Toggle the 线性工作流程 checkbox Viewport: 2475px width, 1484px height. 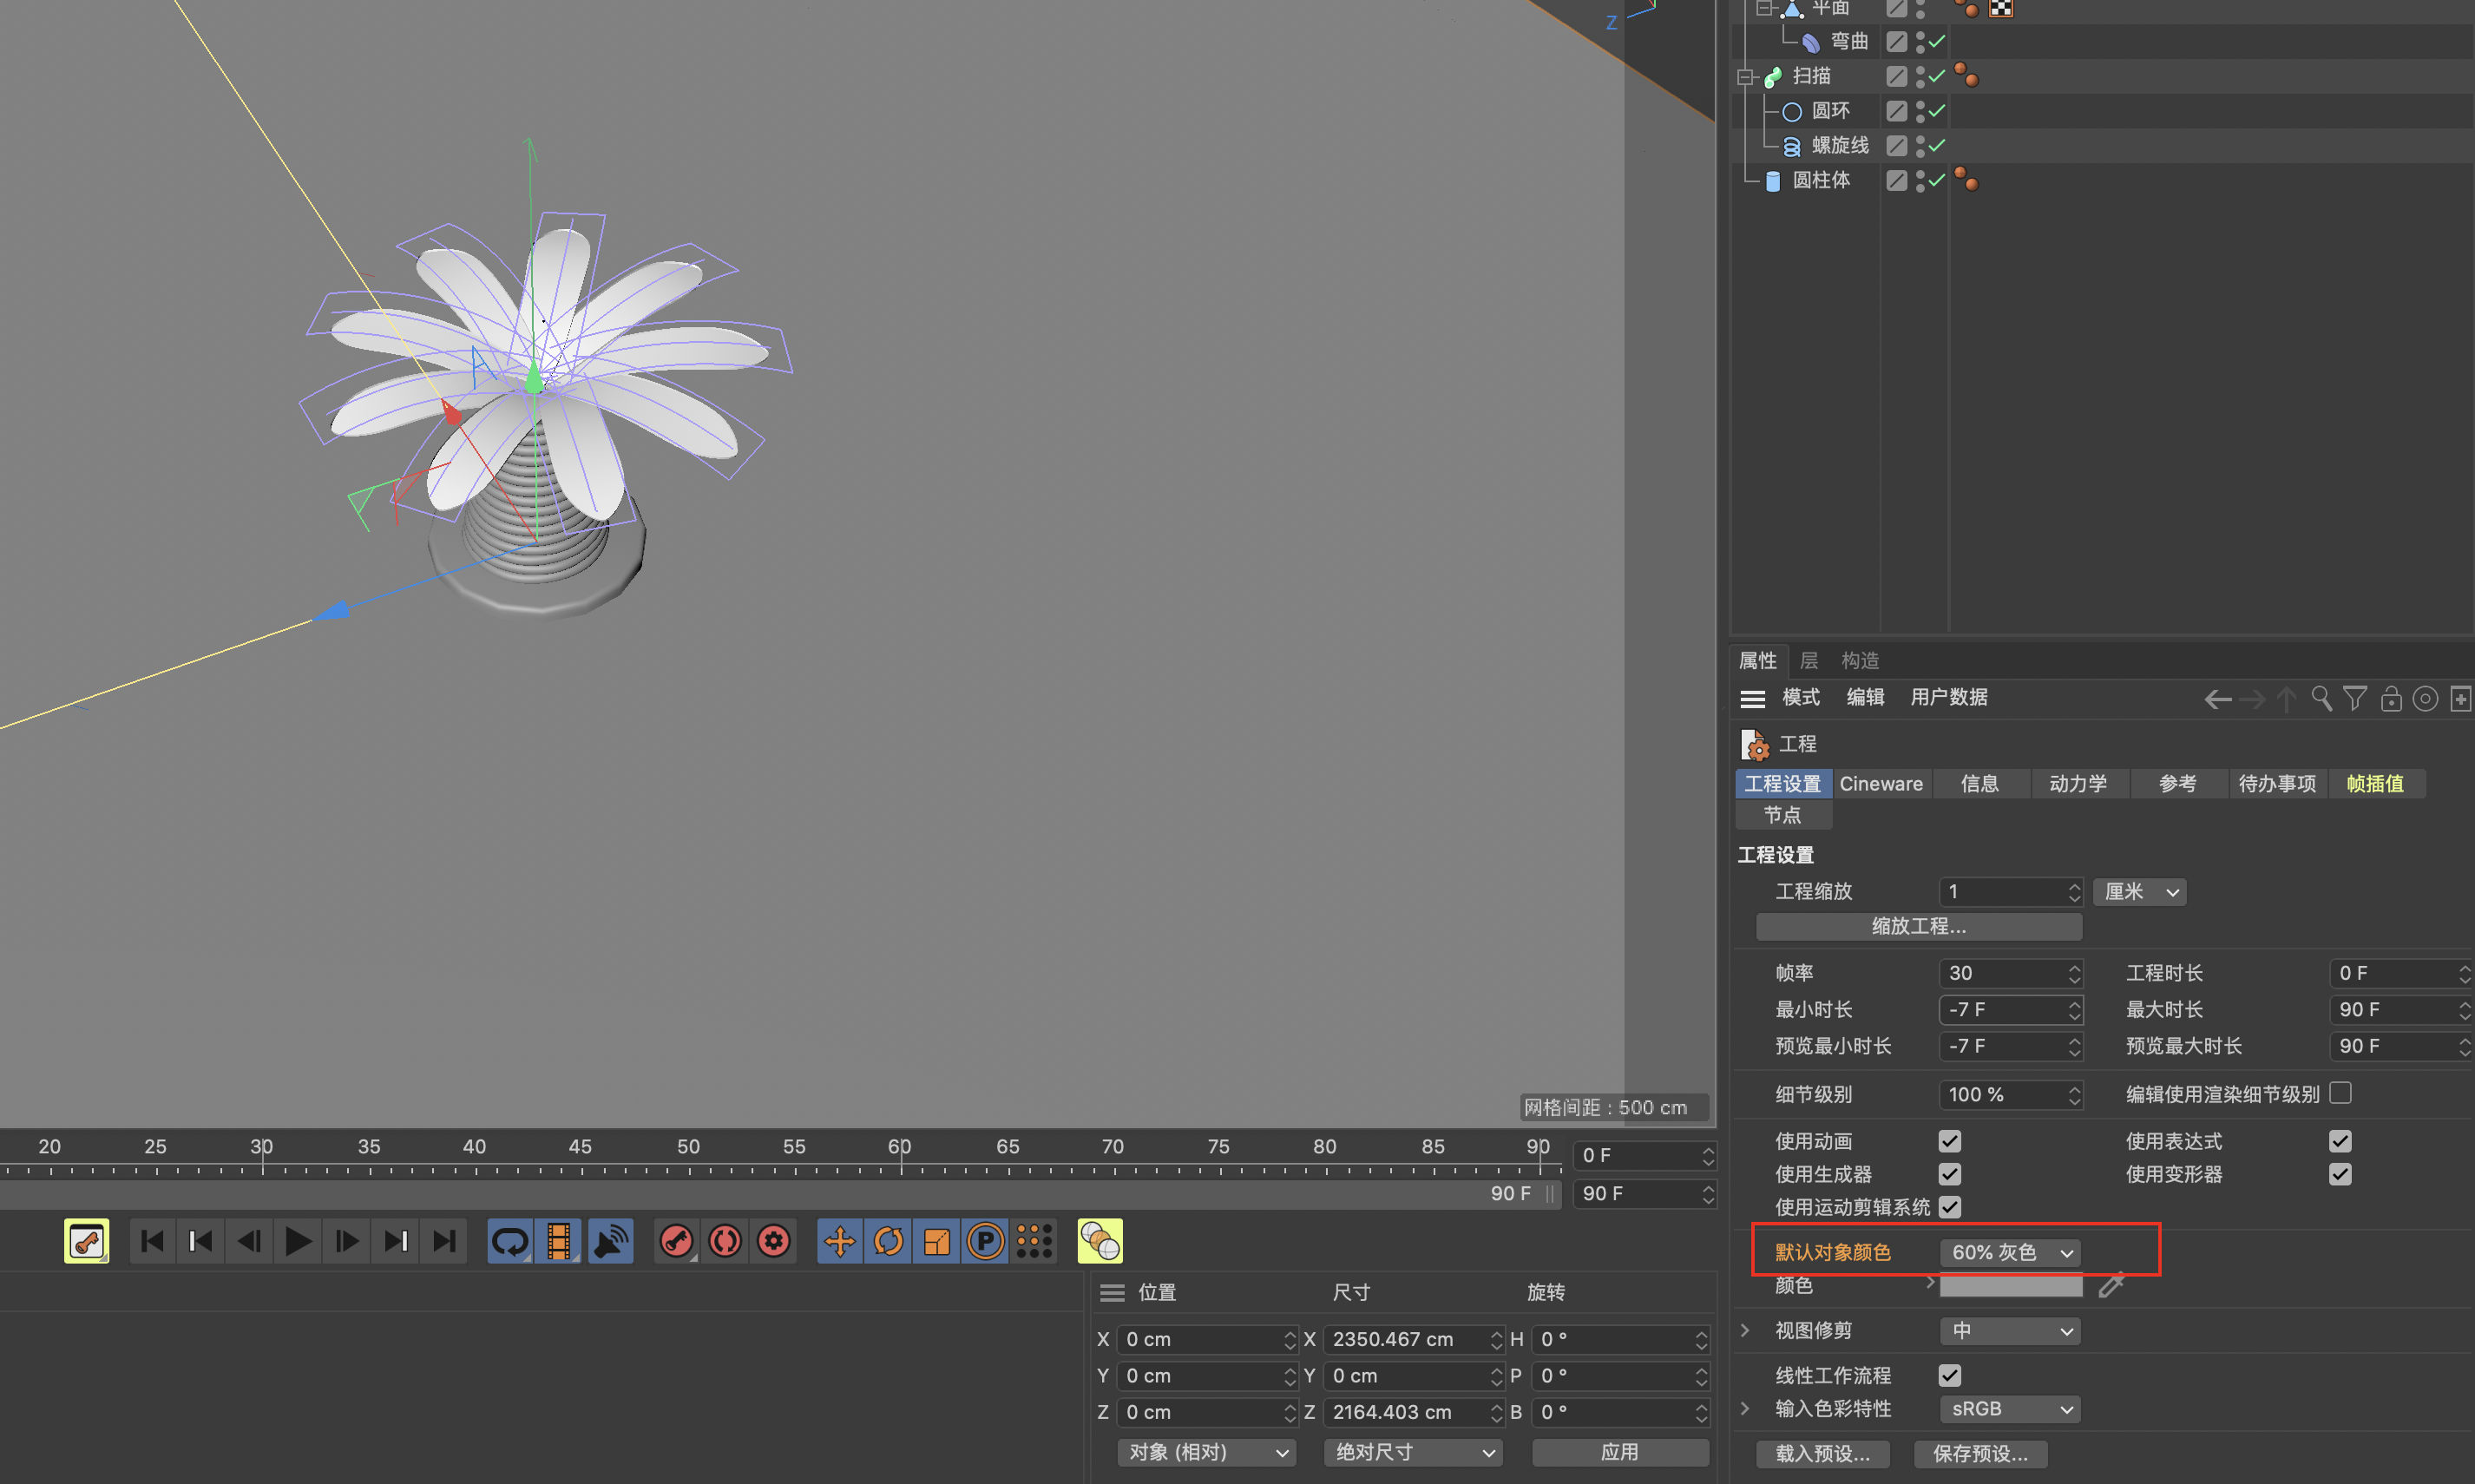(1949, 1375)
